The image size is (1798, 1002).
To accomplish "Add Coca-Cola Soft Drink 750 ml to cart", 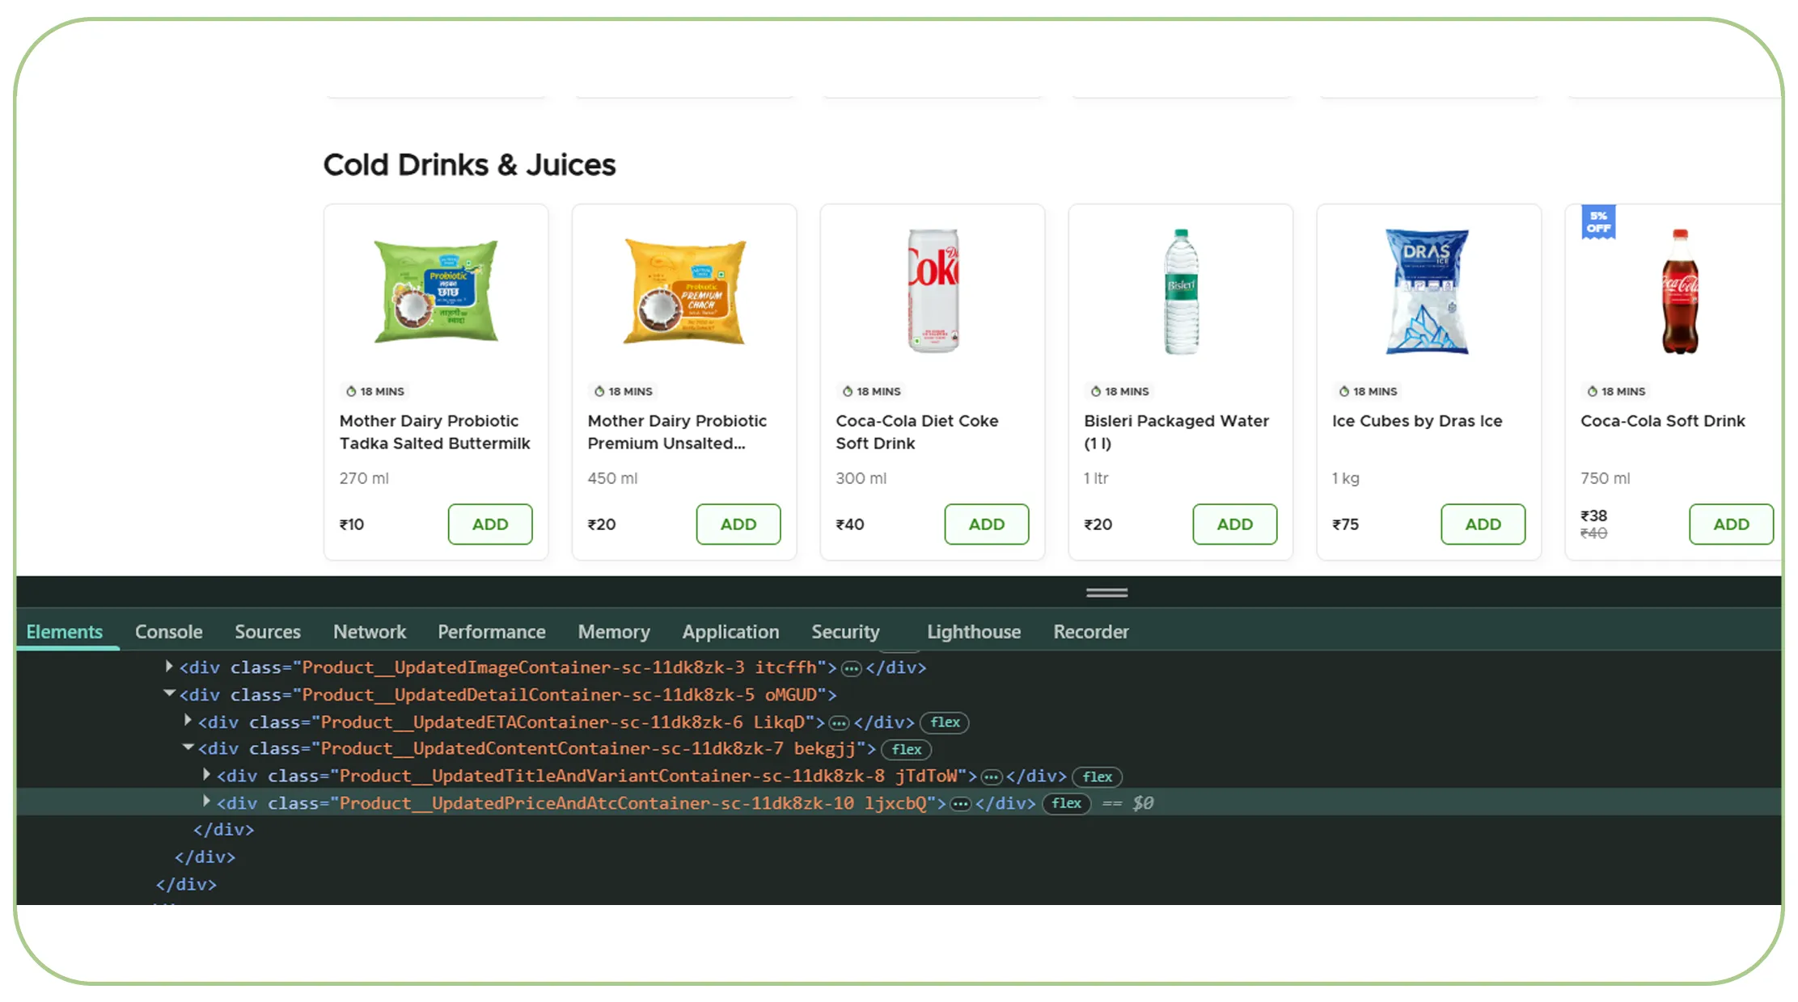I will pyautogui.click(x=1732, y=524).
